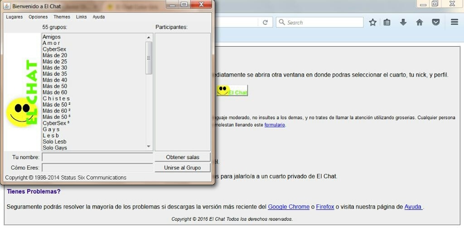Click the Unirse al Grupo button
Image resolution: width=464 pixels, height=228 pixels.
coord(183,168)
